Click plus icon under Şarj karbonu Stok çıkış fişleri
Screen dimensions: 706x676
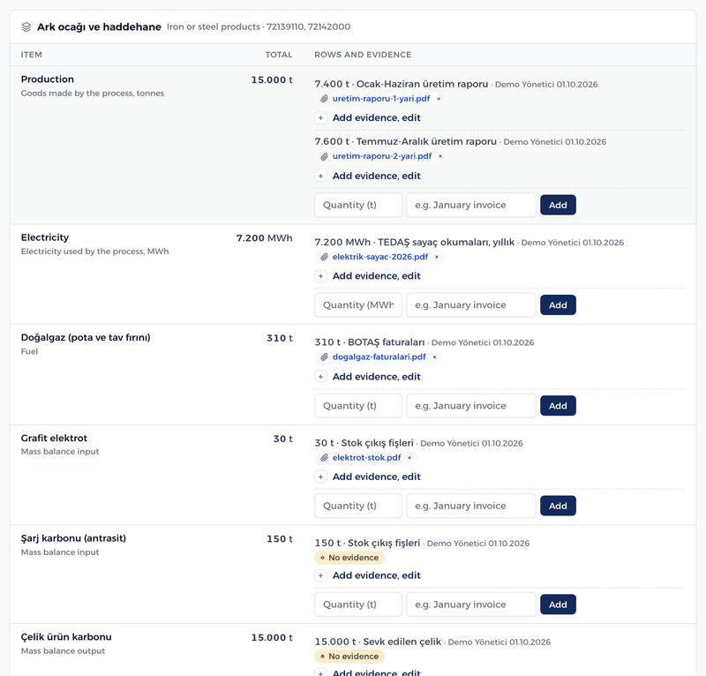320,575
